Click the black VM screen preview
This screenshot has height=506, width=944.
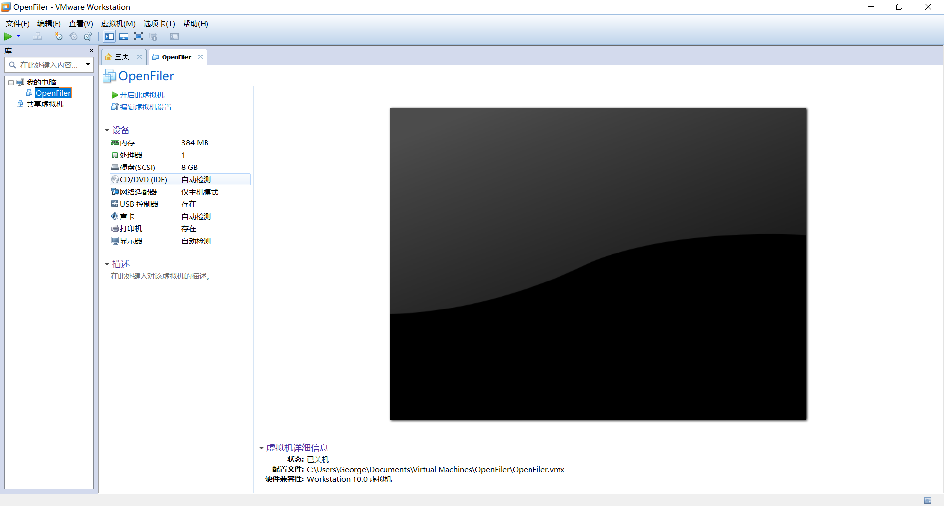pyautogui.click(x=598, y=263)
